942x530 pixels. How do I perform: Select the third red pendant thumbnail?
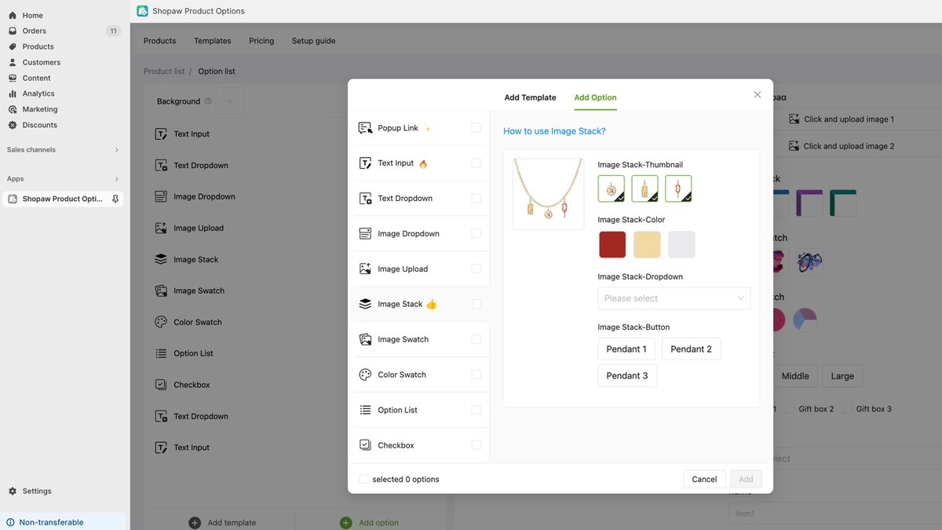coord(678,188)
